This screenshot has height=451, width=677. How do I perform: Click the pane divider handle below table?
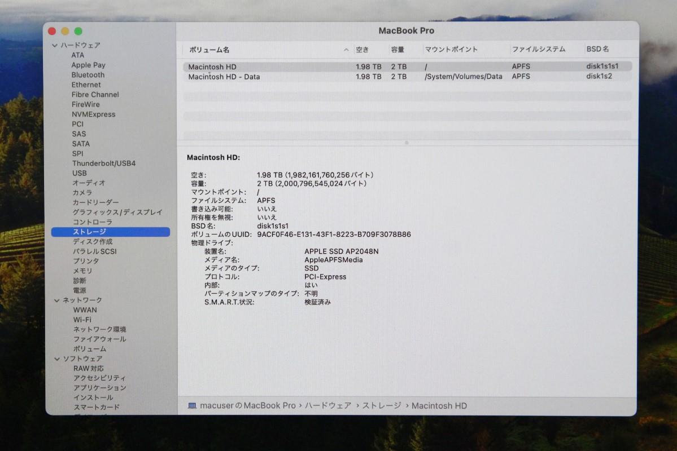click(x=407, y=143)
